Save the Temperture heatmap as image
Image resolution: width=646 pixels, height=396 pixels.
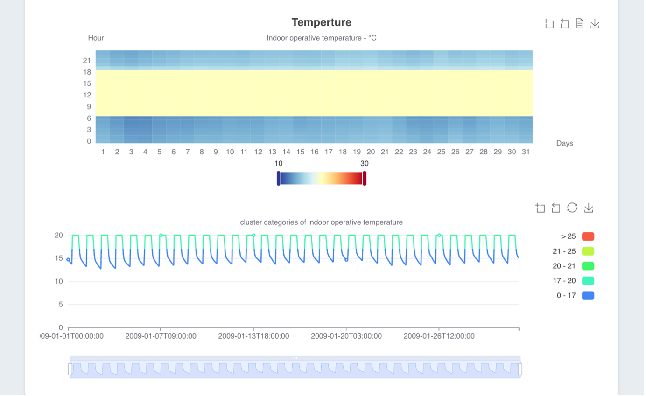(595, 24)
